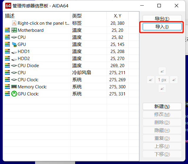Click the sensor bars icon in the HDD2 row
This screenshot has width=188, height=164.
7,59
